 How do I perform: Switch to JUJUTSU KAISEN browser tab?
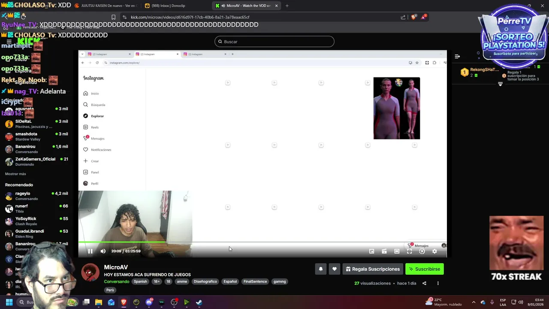click(106, 6)
